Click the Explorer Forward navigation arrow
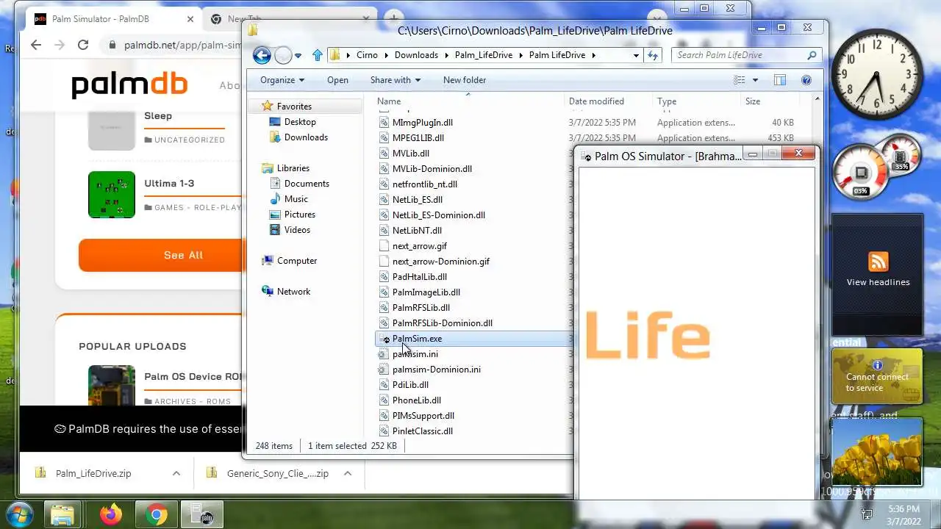Image resolution: width=941 pixels, height=529 pixels. tap(283, 55)
